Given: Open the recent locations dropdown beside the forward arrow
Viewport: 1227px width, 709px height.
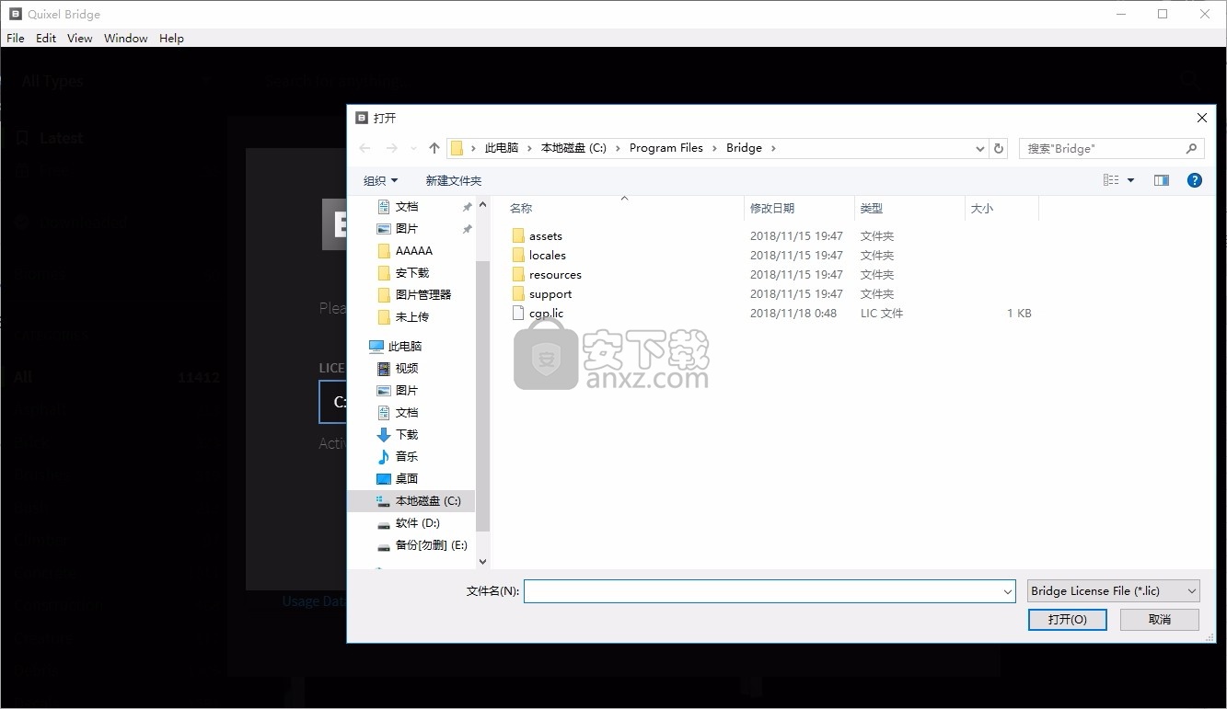Looking at the screenshot, I should pos(412,148).
